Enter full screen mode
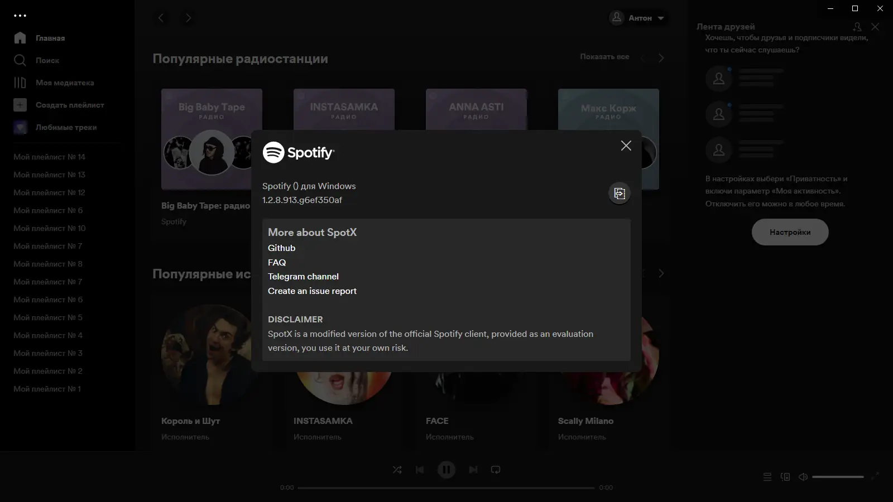893x502 pixels. point(875,476)
